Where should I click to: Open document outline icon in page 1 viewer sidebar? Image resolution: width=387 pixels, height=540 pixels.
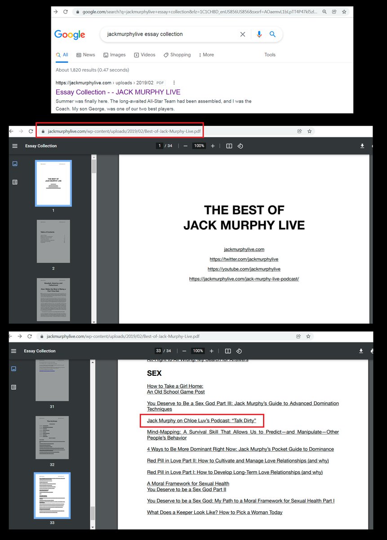[x=15, y=182]
